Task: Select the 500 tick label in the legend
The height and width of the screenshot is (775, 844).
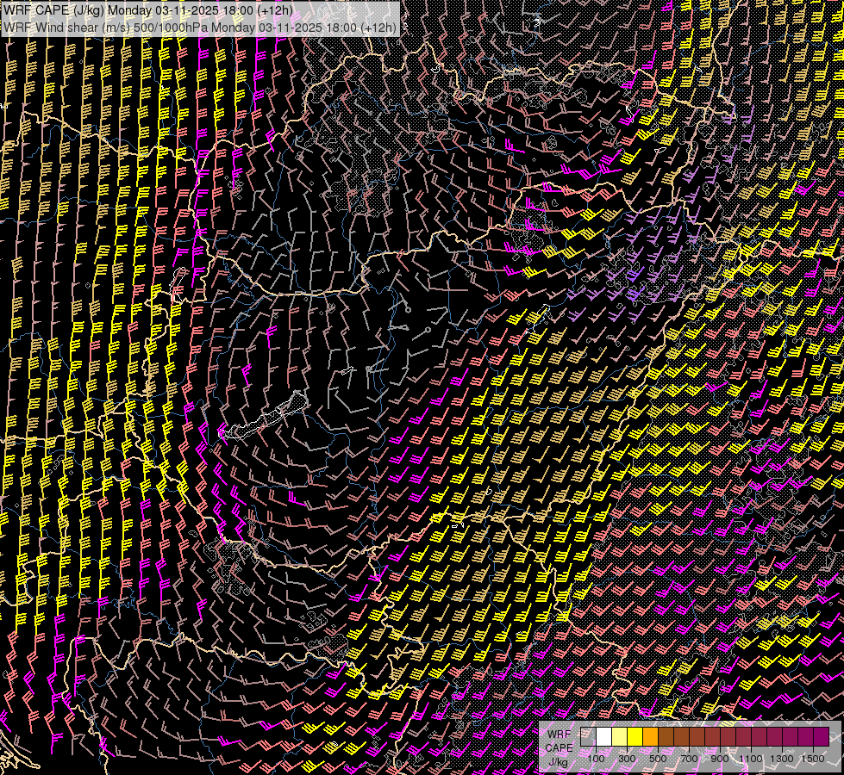Action: coord(658,759)
